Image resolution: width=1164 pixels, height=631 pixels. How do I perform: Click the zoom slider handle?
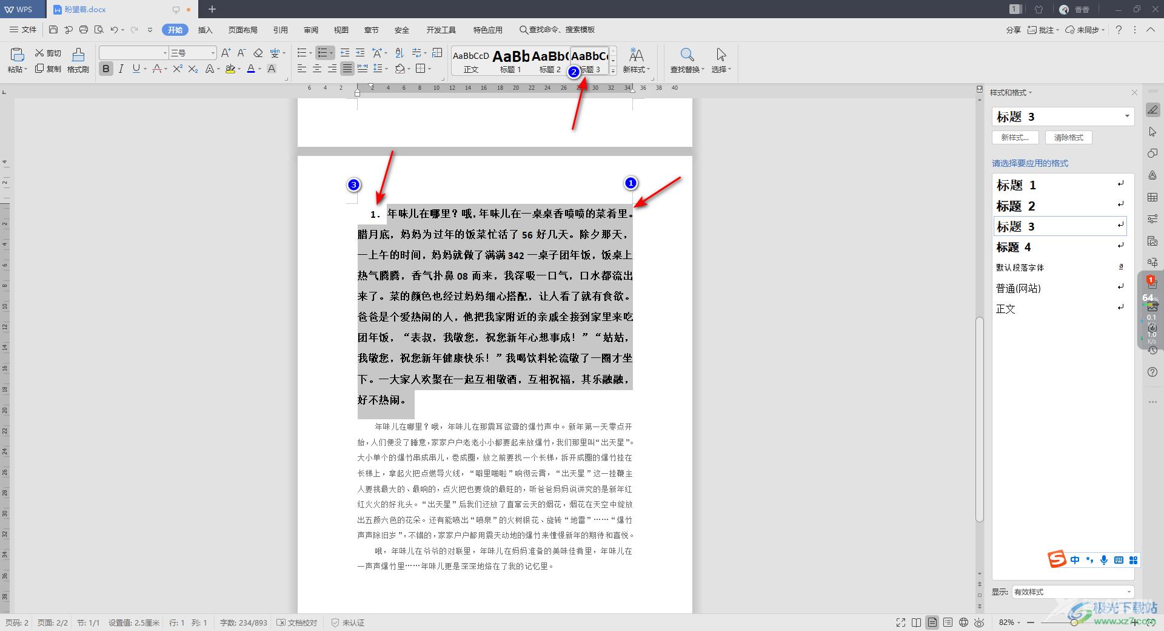(x=1074, y=623)
